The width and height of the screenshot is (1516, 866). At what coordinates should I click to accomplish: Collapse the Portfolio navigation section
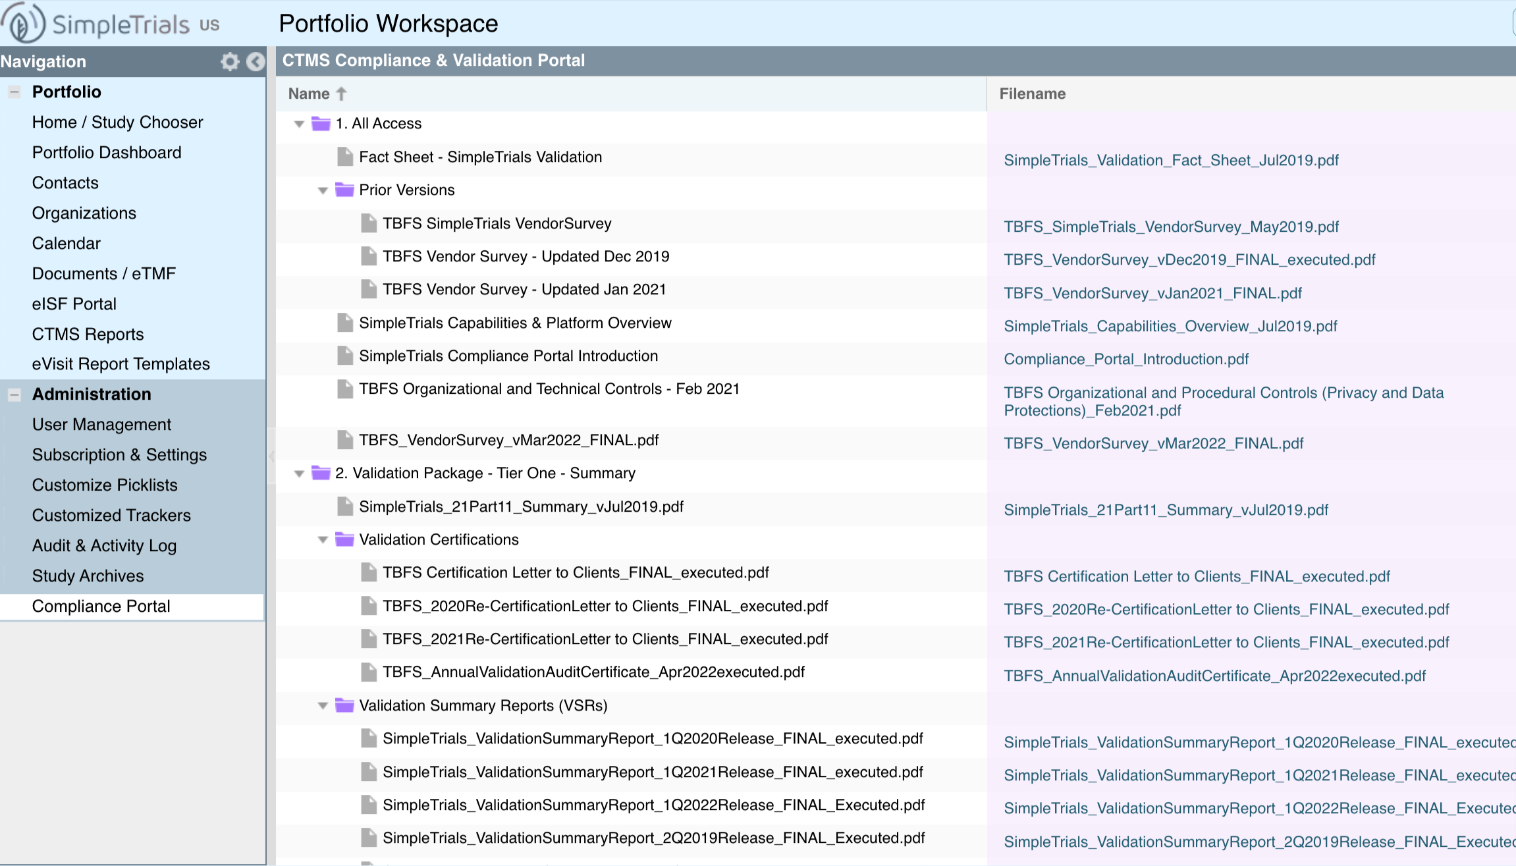point(14,92)
